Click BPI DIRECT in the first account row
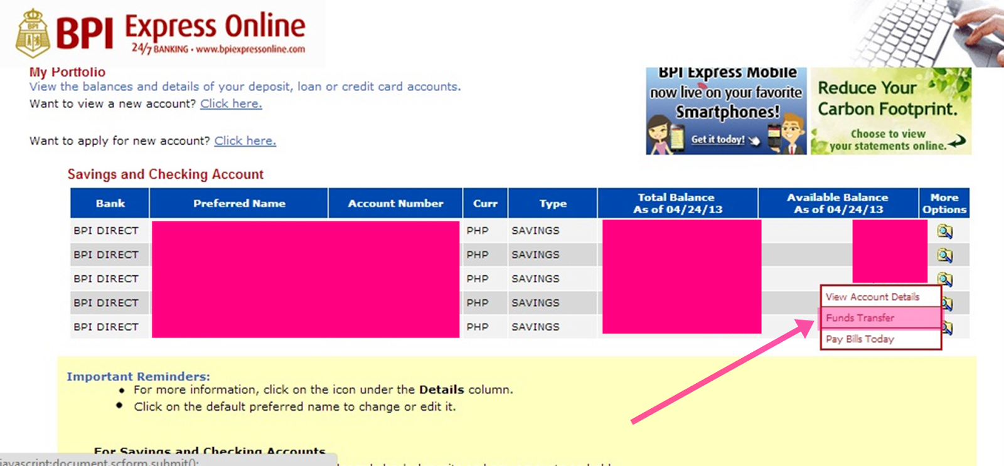Screen dimensions: 1004x466 106,230
